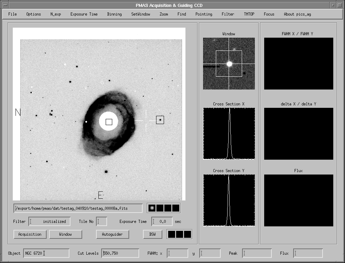Start the Autoguider

(112, 234)
